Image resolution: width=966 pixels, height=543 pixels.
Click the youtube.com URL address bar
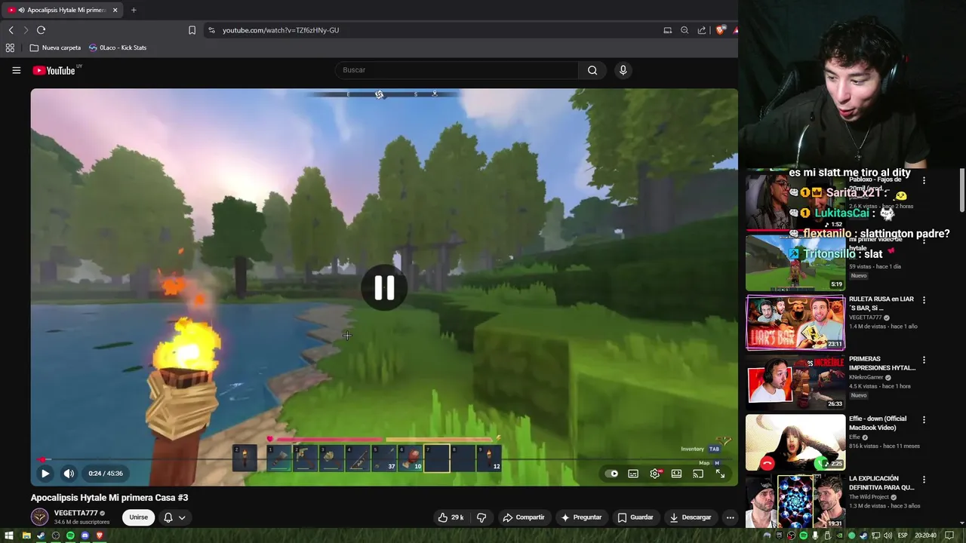click(x=281, y=30)
